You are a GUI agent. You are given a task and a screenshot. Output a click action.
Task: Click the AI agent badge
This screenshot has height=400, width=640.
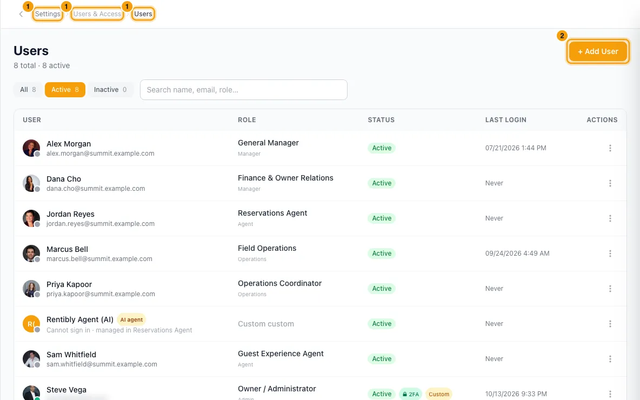(x=131, y=319)
